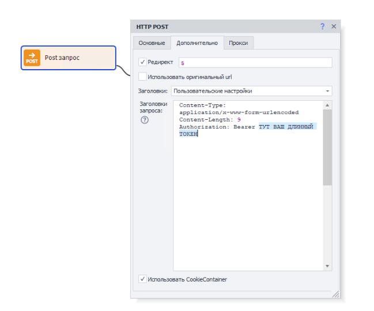Click the orange POST action icon
The image size is (374, 311).
(32, 58)
